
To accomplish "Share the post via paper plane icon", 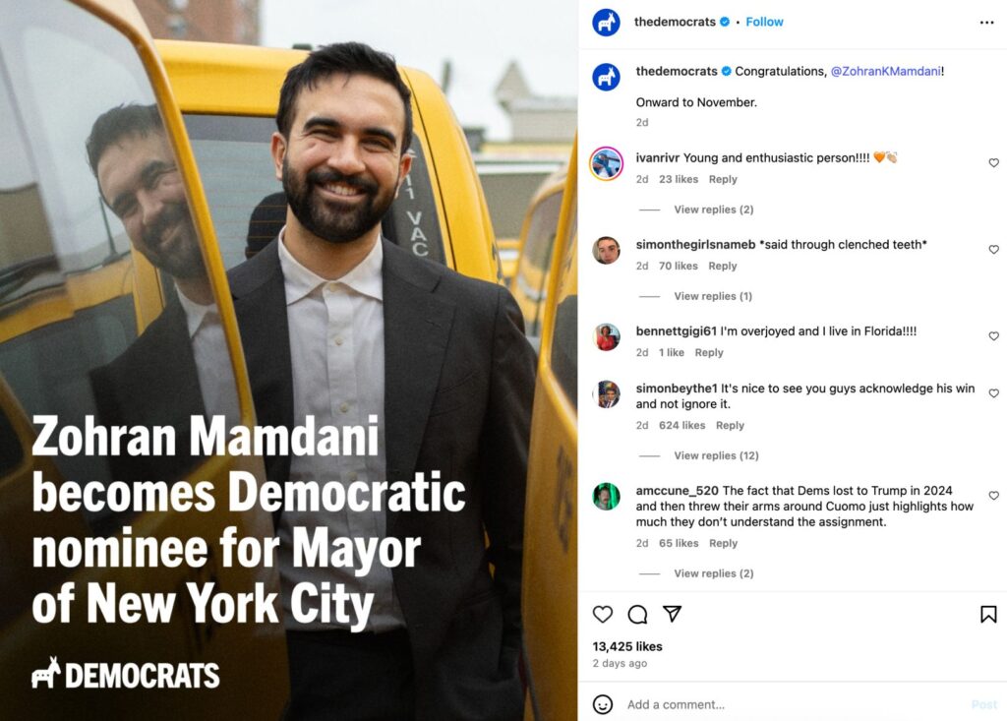I will [672, 614].
